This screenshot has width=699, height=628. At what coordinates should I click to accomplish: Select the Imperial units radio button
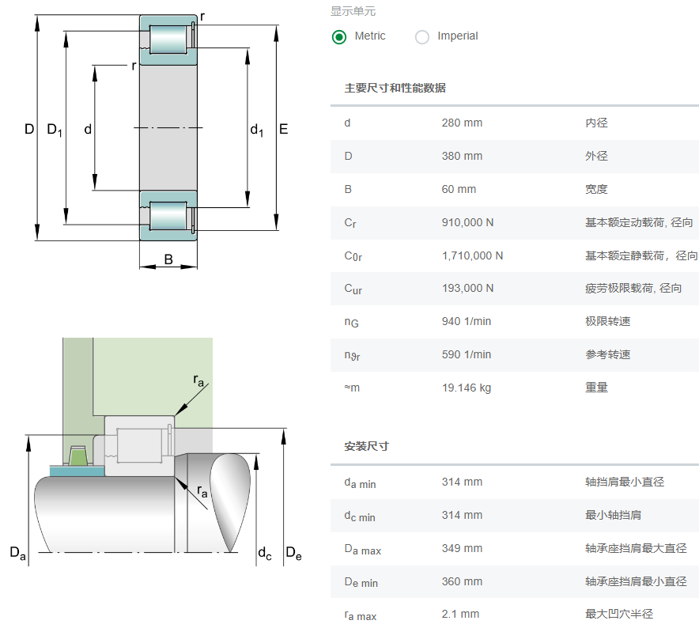pyautogui.click(x=421, y=36)
